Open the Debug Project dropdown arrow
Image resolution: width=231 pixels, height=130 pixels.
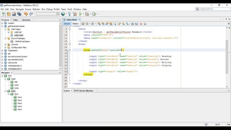[x=90, y=14]
